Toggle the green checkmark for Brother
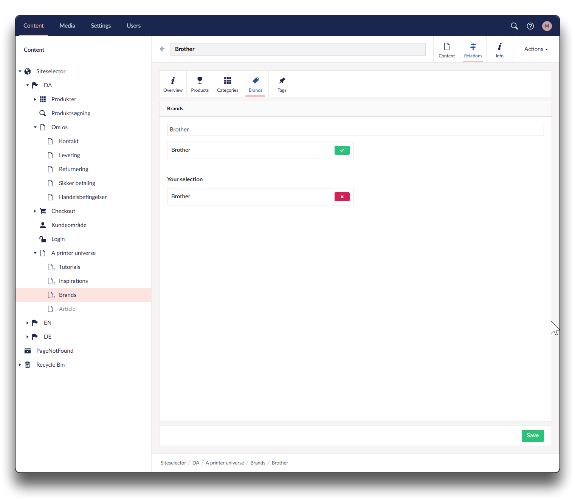 [342, 150]
